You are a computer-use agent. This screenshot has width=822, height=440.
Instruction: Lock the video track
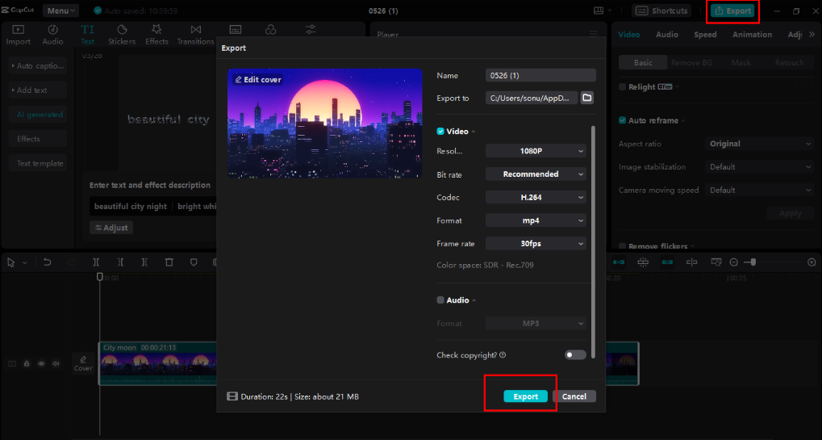[26, 363]
